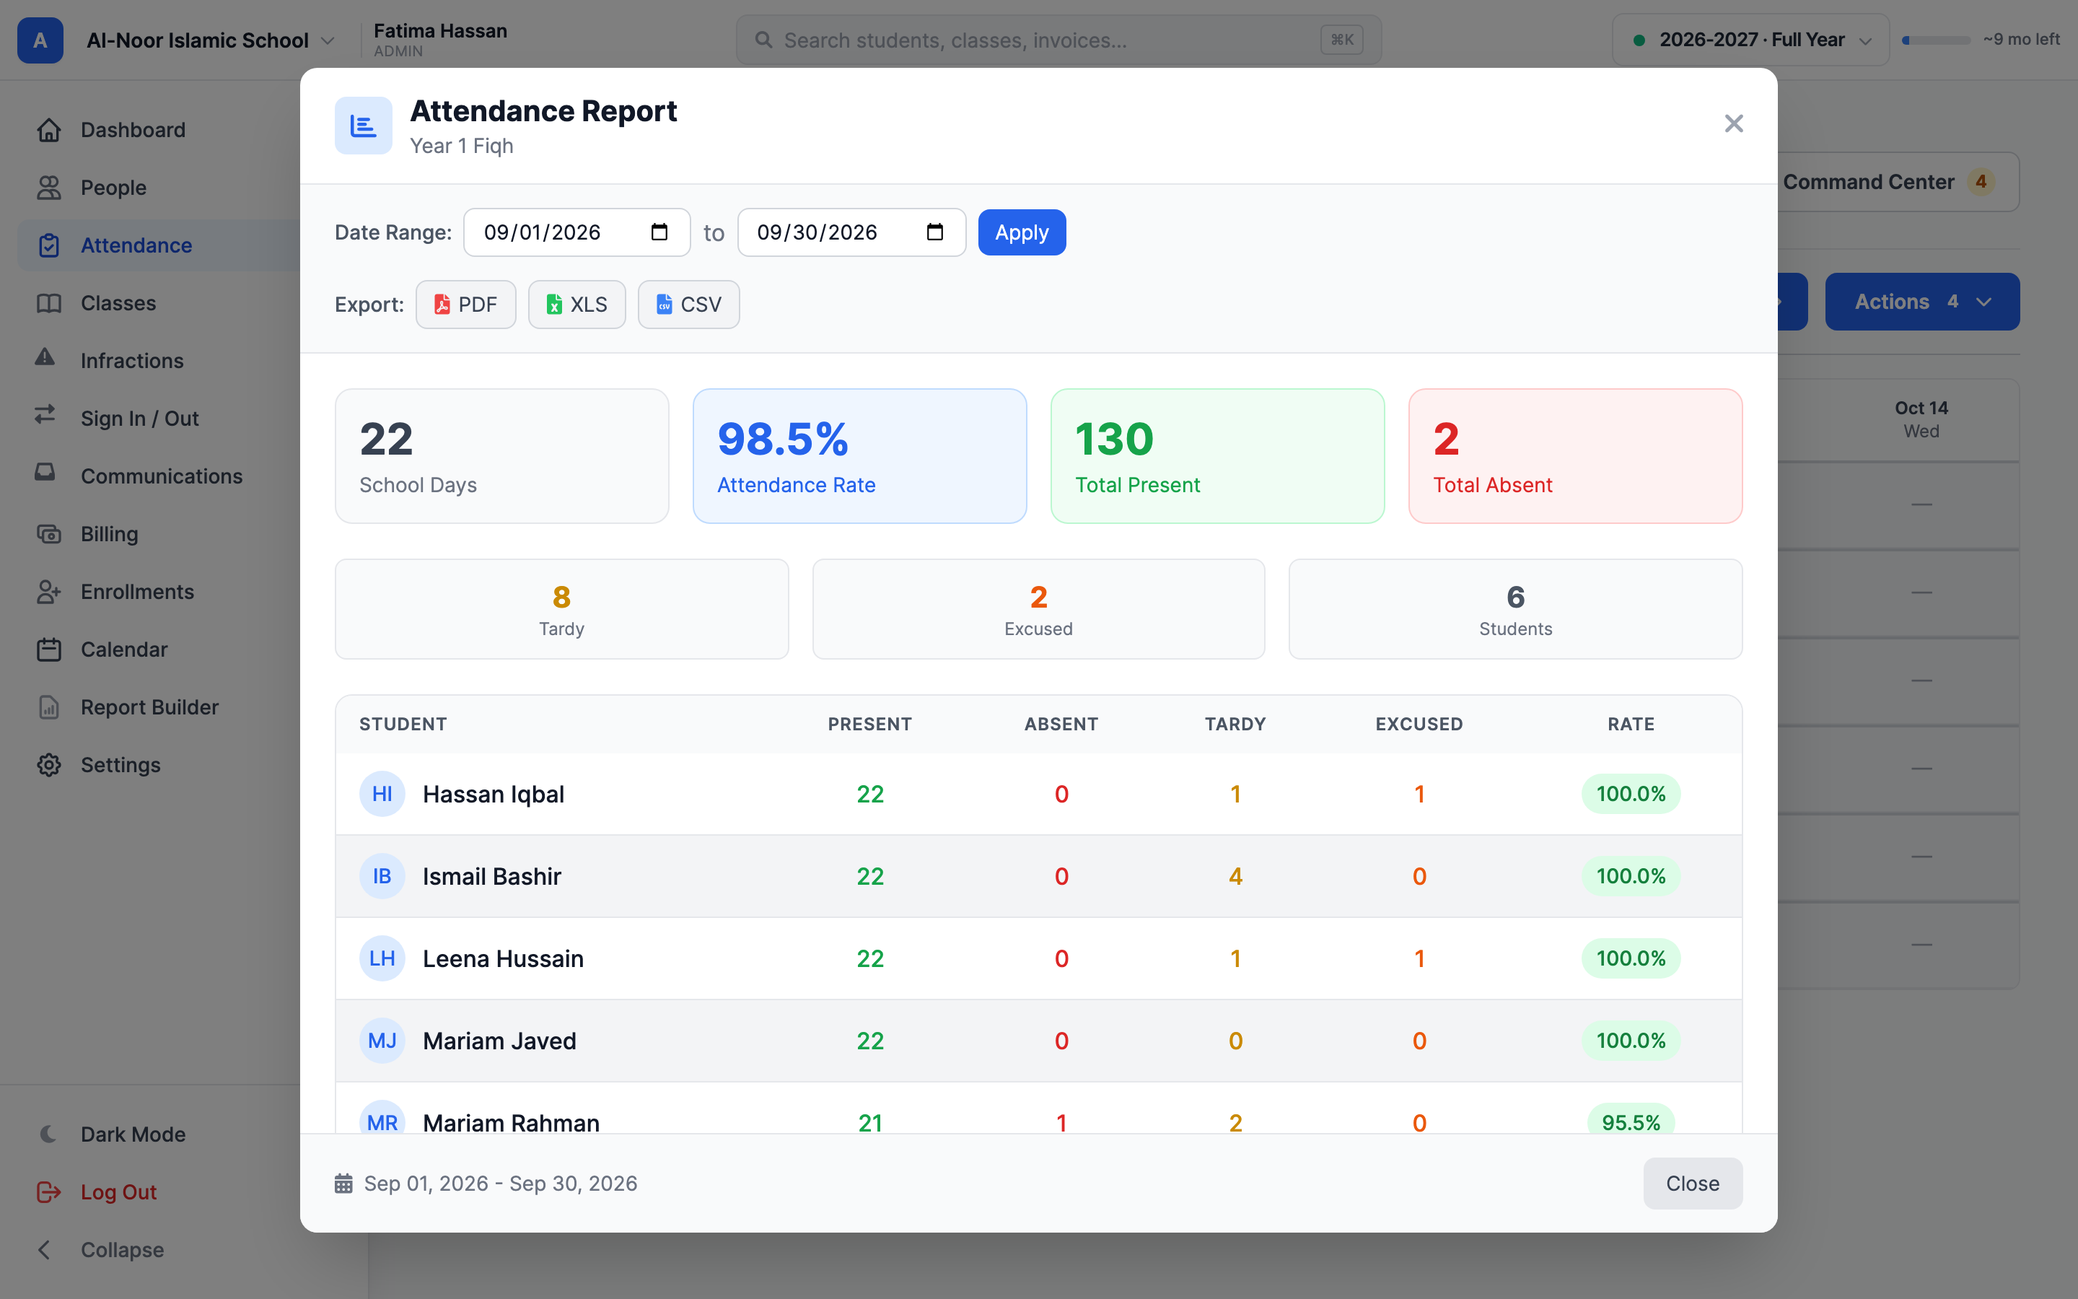Select the 6 Students summary card

point(1515,609)
